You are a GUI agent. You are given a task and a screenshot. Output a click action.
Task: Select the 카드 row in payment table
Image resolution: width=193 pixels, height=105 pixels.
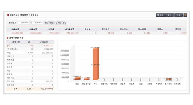click(30, 53)
